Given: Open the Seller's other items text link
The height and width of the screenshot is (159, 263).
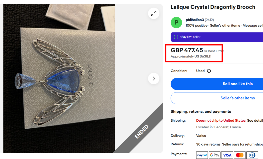Looking at the screenshot, I should [225, 25].
